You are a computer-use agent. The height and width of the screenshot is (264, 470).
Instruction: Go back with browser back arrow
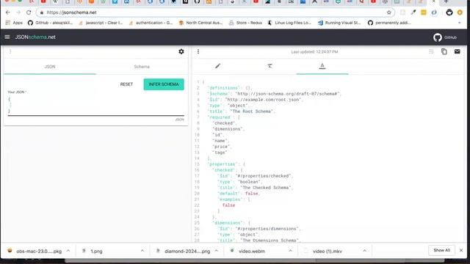click(8, 12)
